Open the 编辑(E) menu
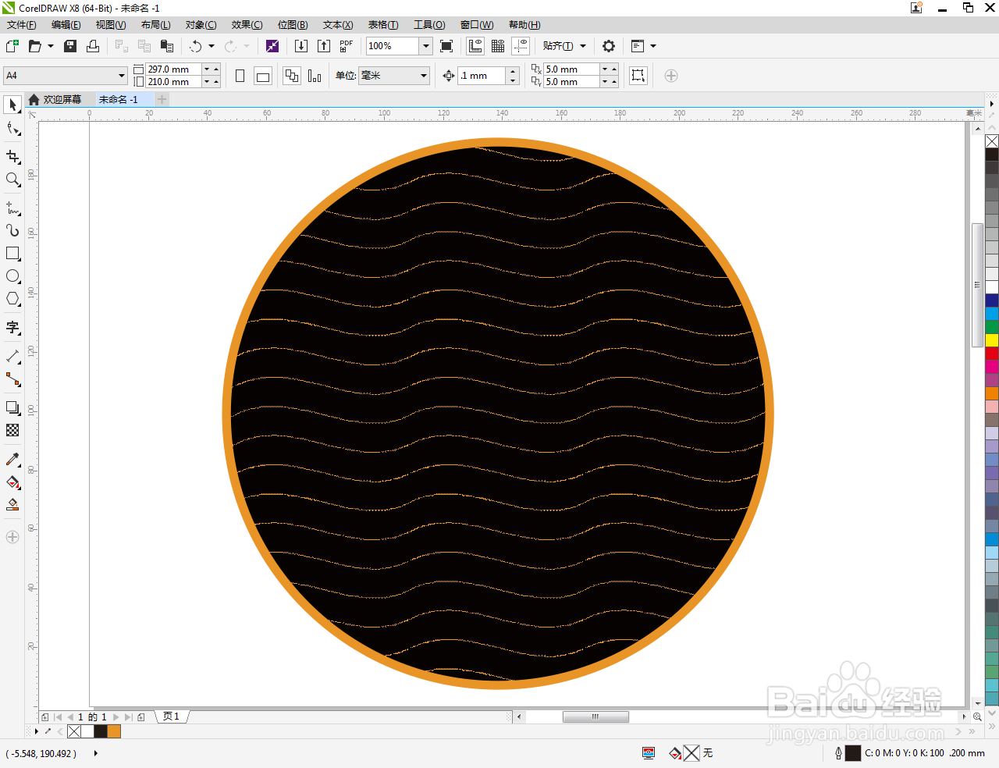The image size is (999, 768). coord(66,25)
